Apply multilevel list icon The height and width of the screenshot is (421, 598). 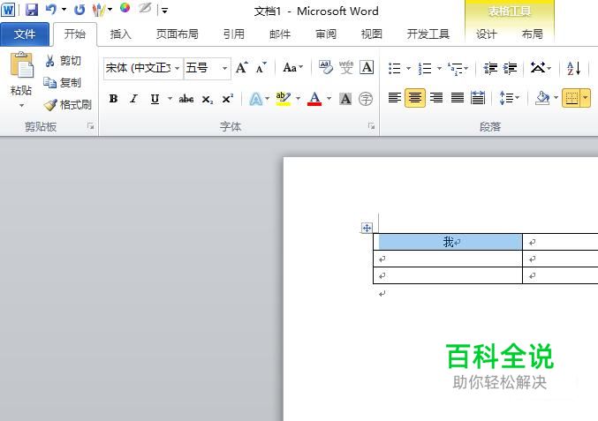coord(455,69)
